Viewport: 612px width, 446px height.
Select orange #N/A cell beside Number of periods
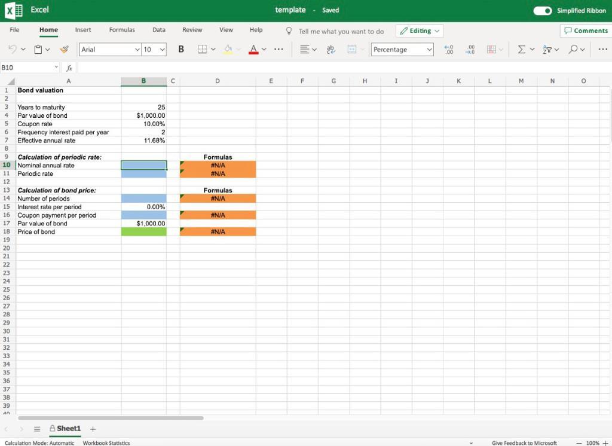pos(218,198)
